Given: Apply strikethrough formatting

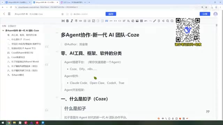Looking at the screenshot, I should pos(76,21).
